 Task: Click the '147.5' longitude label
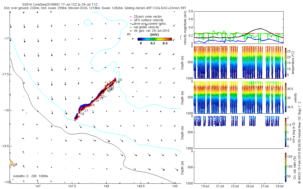72,186
